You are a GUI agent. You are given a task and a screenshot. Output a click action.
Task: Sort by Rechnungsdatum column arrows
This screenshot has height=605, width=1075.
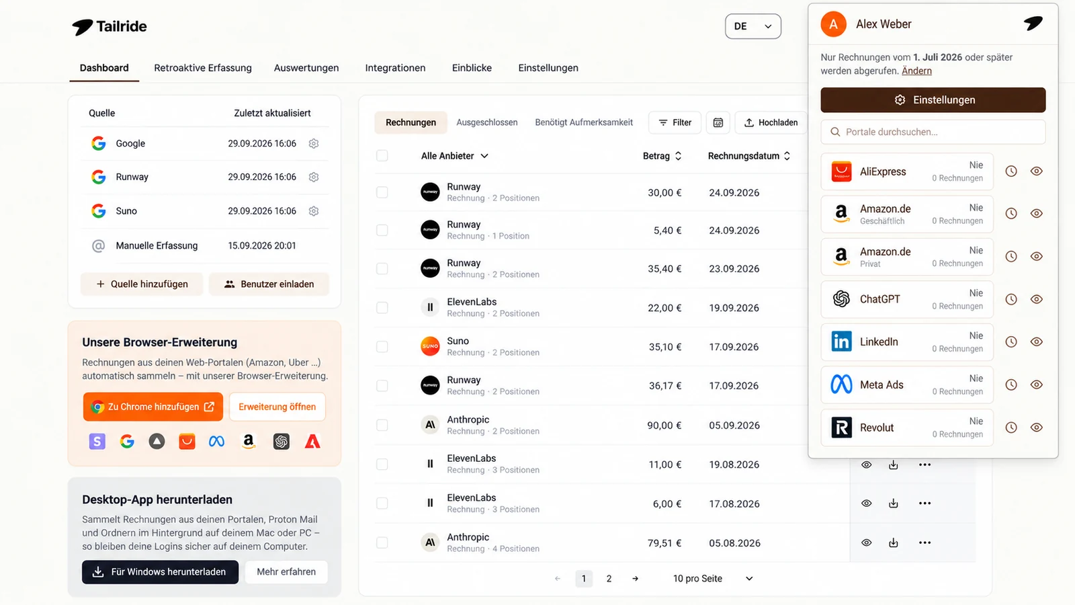tap(787, 156)
